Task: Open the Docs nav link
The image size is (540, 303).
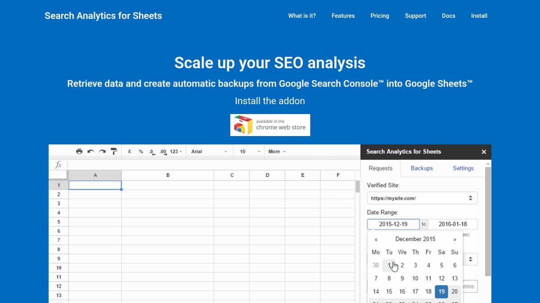Action: tap(449, 16)
